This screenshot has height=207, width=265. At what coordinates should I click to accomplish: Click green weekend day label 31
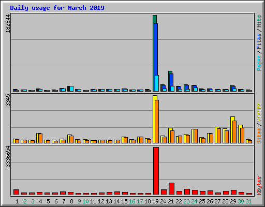tap(248, 201)
